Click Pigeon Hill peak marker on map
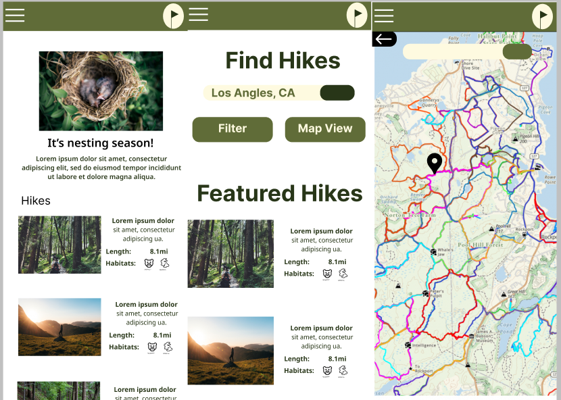The height and width of the screenshot is (400, 561). tap(515, 139)
